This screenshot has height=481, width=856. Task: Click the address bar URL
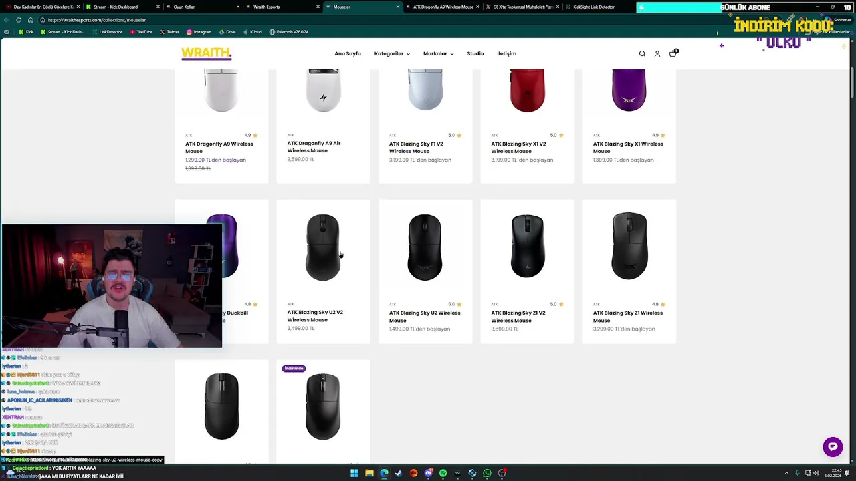point(96,20)
